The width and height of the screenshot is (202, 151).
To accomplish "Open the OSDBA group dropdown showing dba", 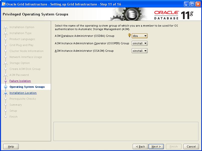I will point(139,36).
